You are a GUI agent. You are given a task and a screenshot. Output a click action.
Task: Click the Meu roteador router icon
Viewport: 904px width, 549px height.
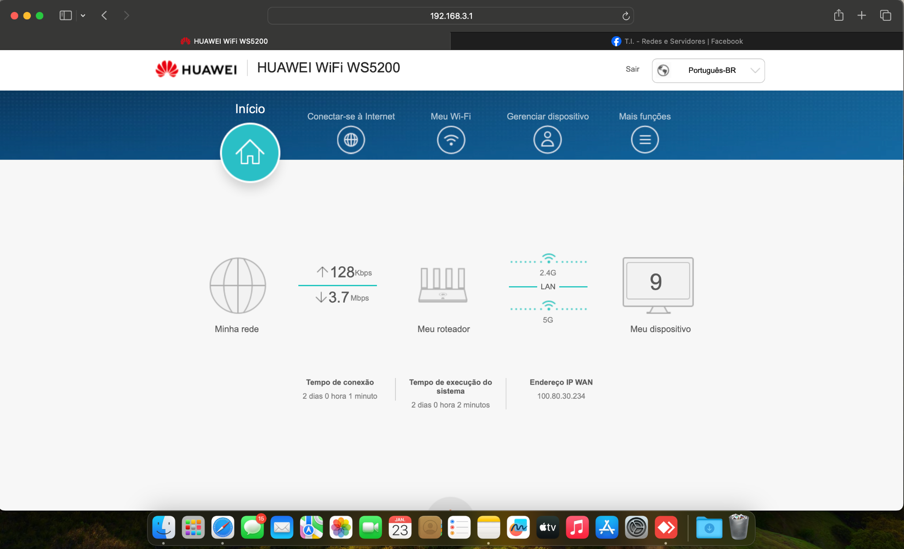coord(443,285)
